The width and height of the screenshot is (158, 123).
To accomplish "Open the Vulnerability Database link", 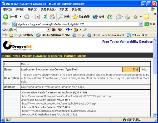I will pos(136,42).
